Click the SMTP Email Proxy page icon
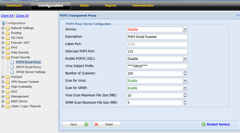Screen dimensions: 240x133 point(12,67)
